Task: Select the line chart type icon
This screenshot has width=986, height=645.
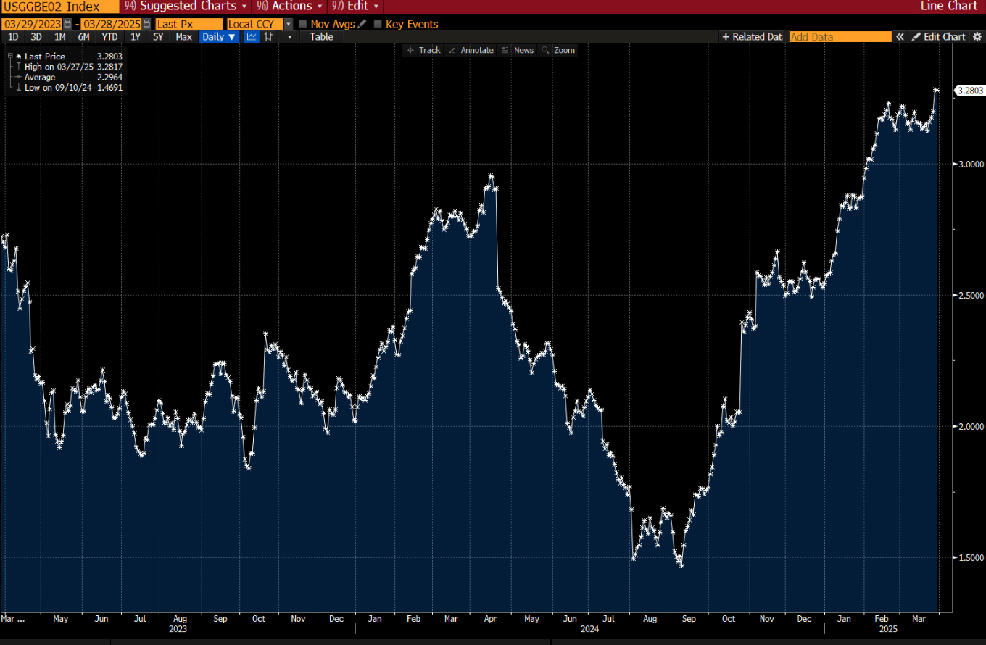Action: (251, 37)
